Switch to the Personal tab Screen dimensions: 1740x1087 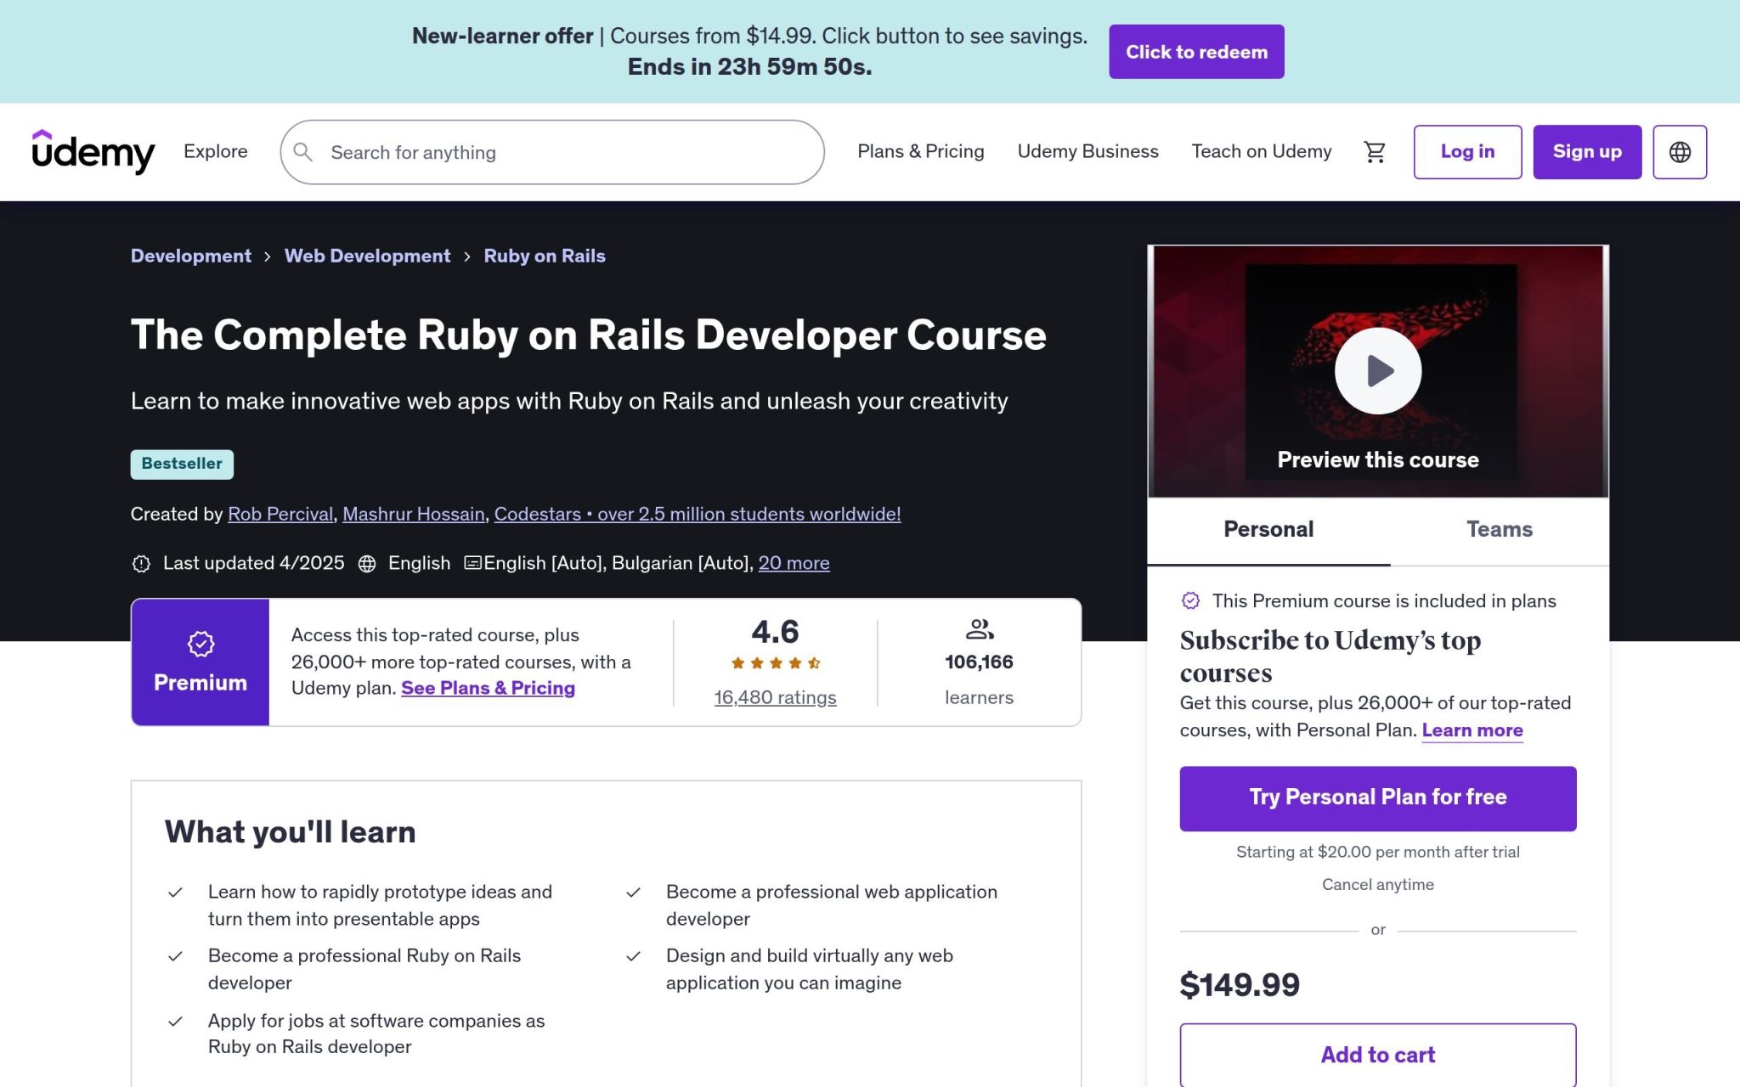(x=1268, y=530)
